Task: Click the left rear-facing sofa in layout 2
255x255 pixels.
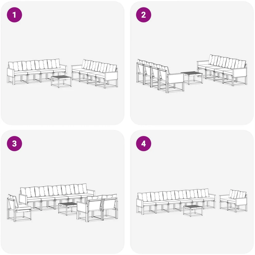Action: (x=160, y=76)
